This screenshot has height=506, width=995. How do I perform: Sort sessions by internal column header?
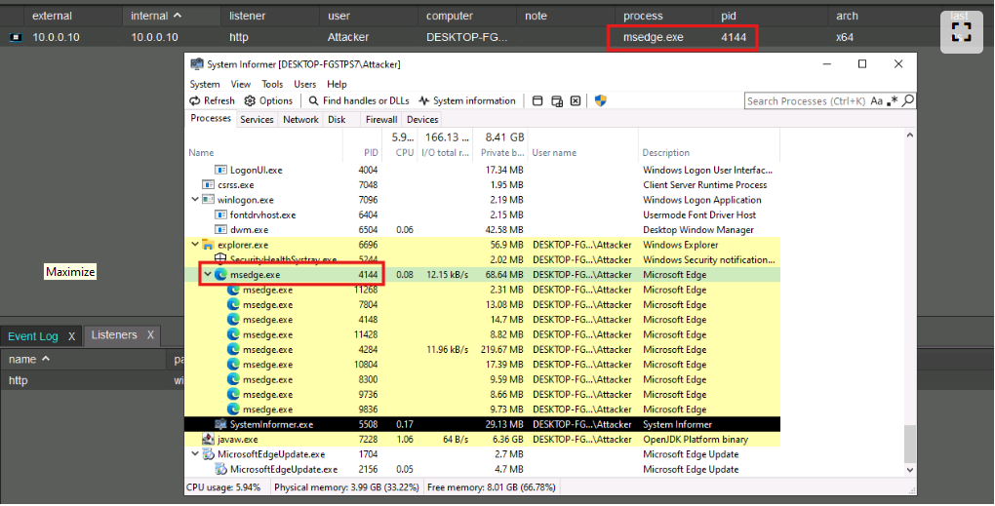coord(155,16)
